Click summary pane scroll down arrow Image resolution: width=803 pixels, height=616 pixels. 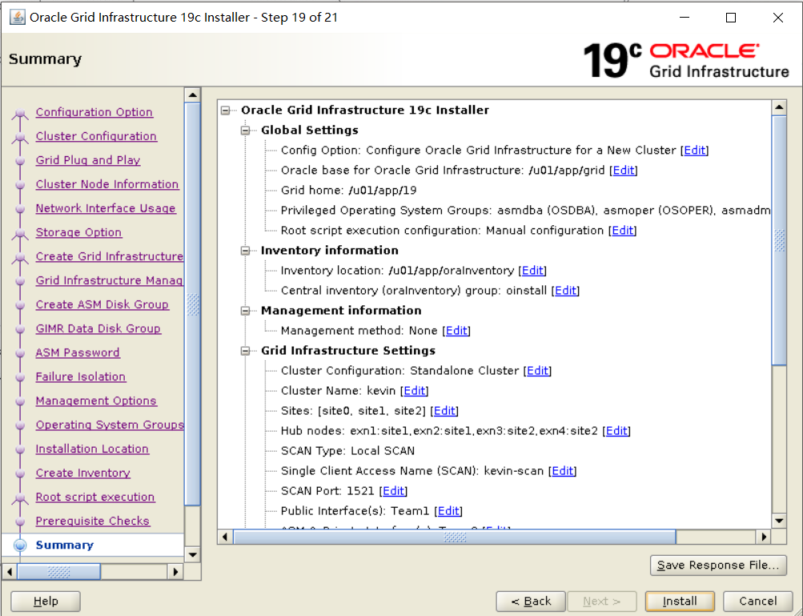pos(779,521)
